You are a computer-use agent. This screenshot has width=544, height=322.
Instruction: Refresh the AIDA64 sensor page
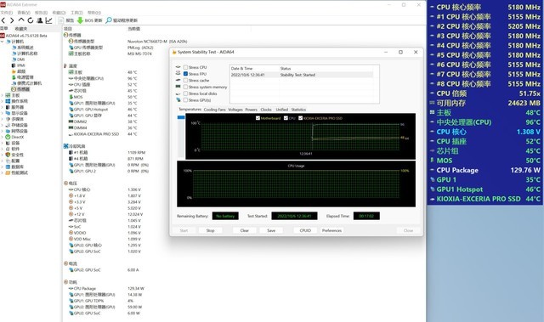(31, 20)
